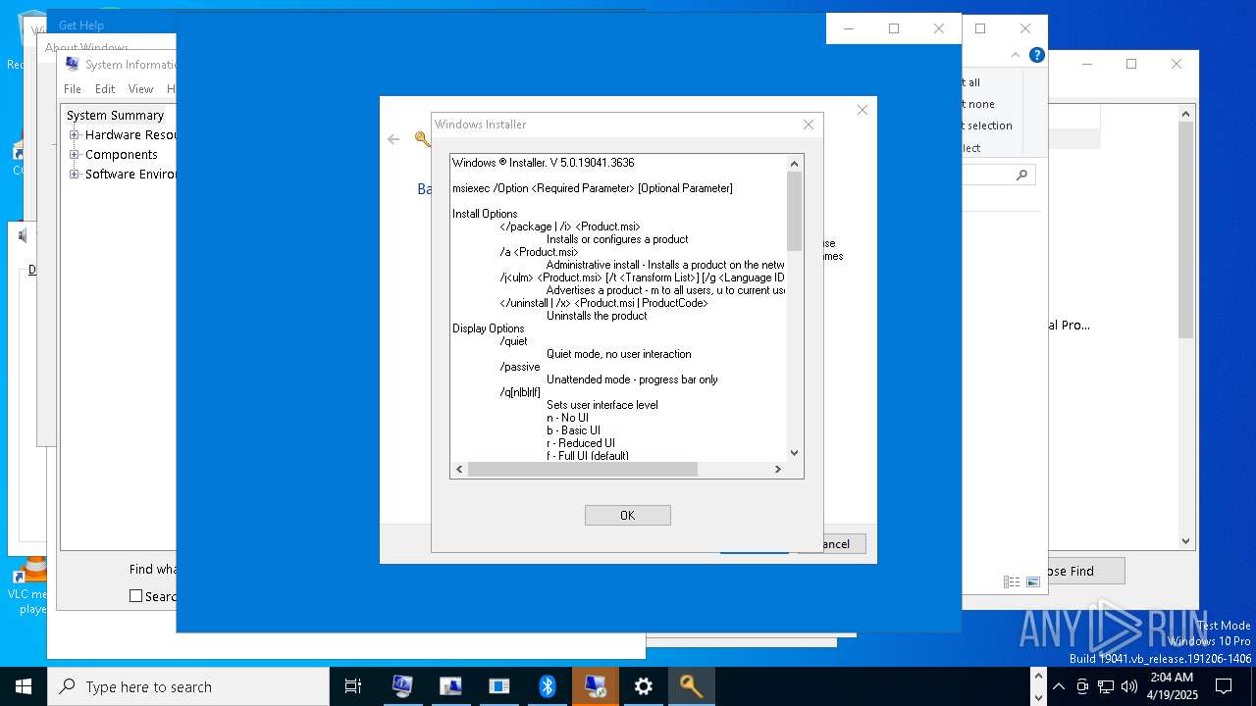Open View menu in System Information
This screenshot has width=1256, height=706.
pos(140,88)
